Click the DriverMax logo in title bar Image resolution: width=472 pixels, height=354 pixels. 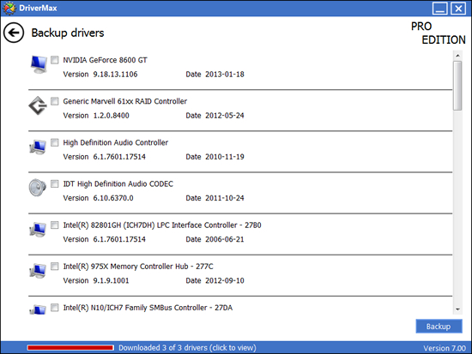click(x=9, y=8)
